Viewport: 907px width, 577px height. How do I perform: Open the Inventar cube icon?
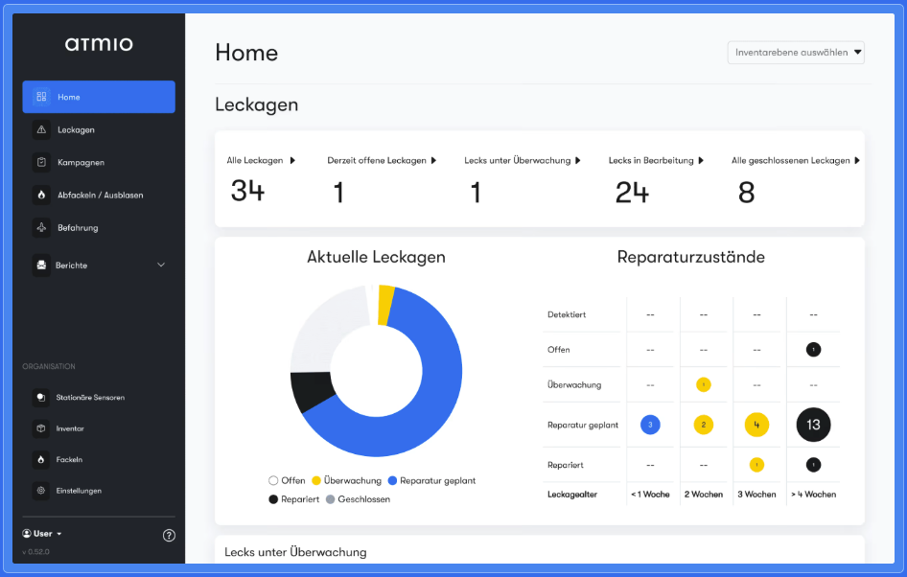[x=40, y=428]
